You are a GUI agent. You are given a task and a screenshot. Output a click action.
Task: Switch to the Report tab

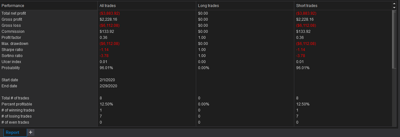pos(12,132)
